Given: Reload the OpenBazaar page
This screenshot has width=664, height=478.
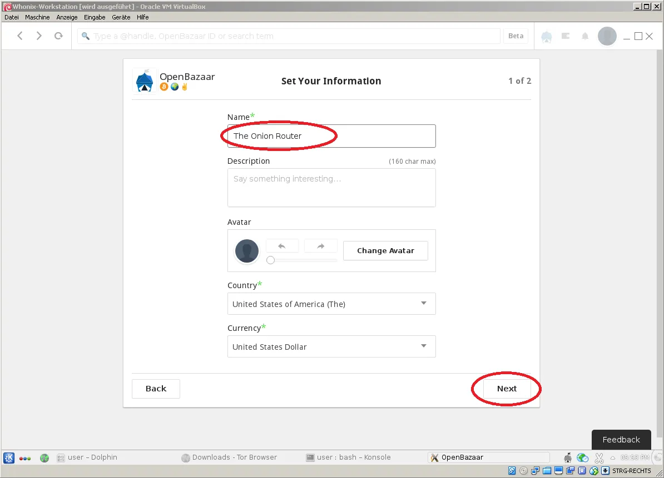Looking at the screenshot, I should point(58,36).
